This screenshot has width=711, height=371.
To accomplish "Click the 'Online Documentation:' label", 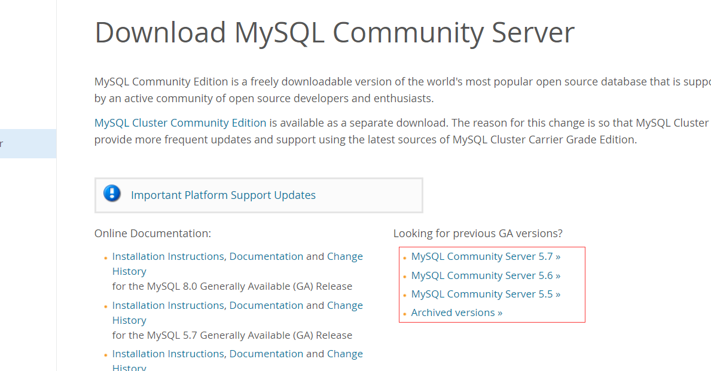I will pos(152,233).
